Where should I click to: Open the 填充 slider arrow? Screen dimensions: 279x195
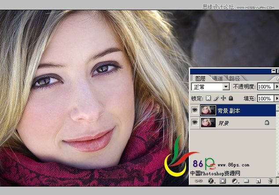(277, 99)
